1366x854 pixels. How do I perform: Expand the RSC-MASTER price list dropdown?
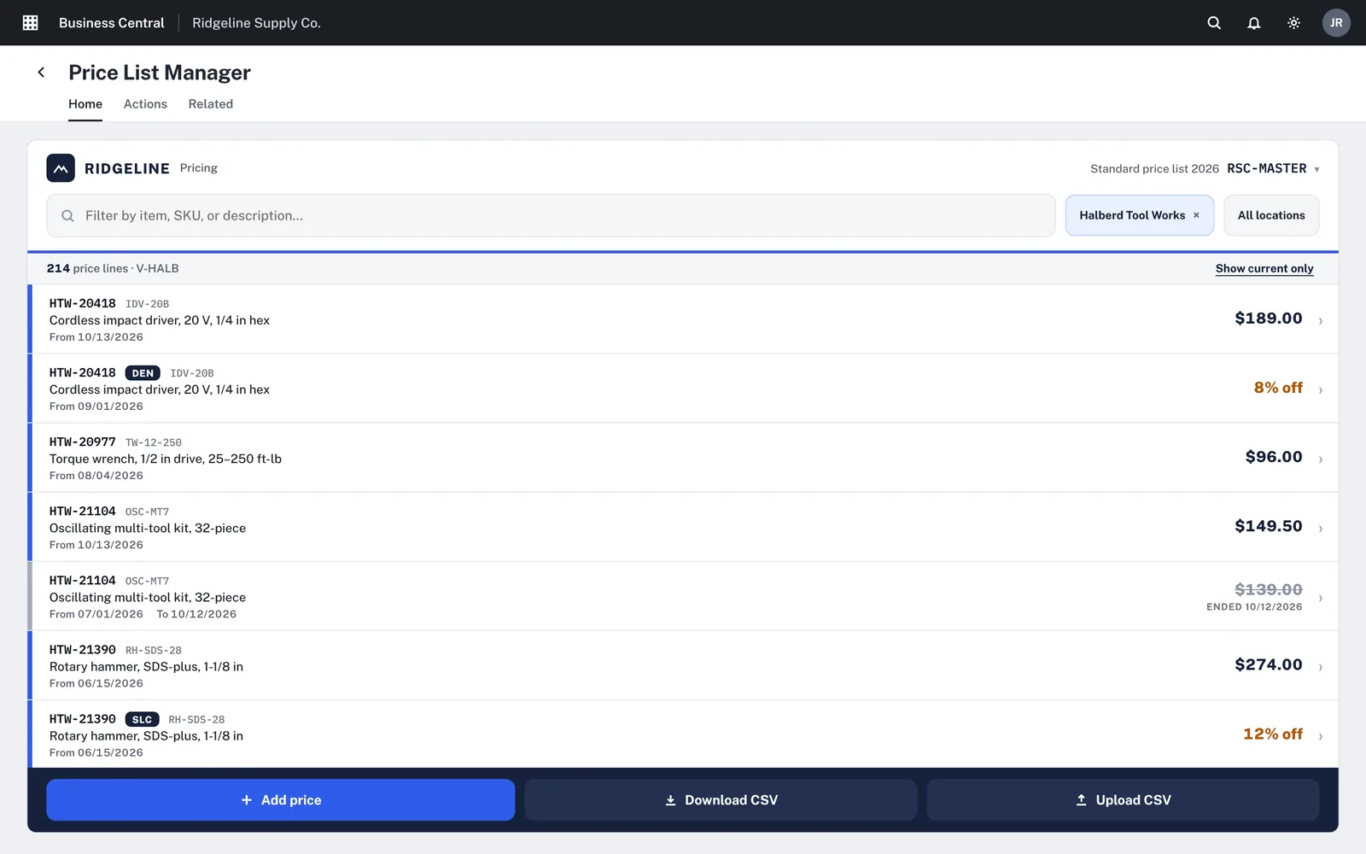[x=1273, y=168]
